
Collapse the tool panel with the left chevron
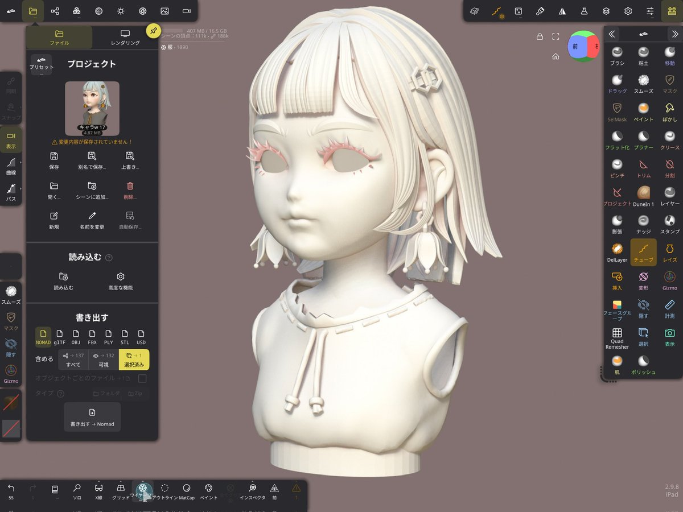[x=612, y=34]
